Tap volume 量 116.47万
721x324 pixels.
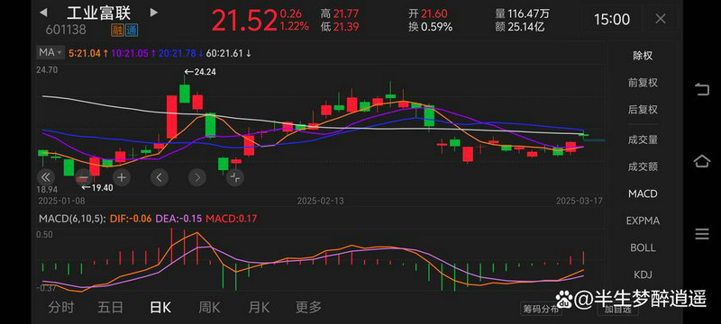pyautogui.click(x=522, y=14)
